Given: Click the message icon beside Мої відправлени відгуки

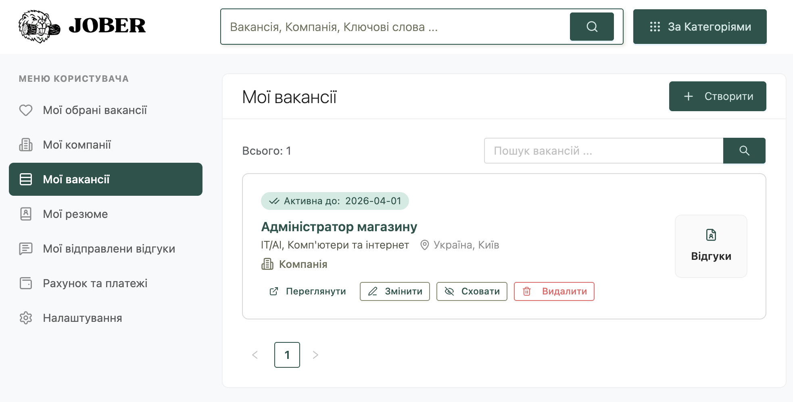Looking at the screenshot, I should [x=26, y=249].
